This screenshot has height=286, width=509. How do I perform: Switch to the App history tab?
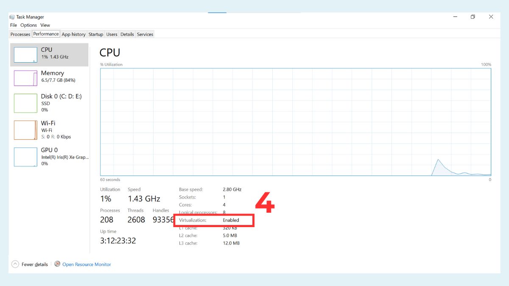tap(73, 34)
